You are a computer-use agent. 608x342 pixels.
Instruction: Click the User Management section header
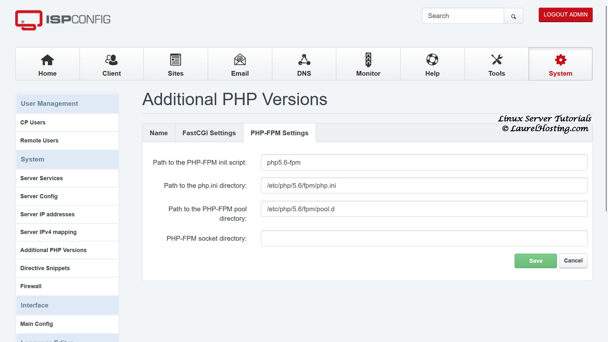(67, 104)
